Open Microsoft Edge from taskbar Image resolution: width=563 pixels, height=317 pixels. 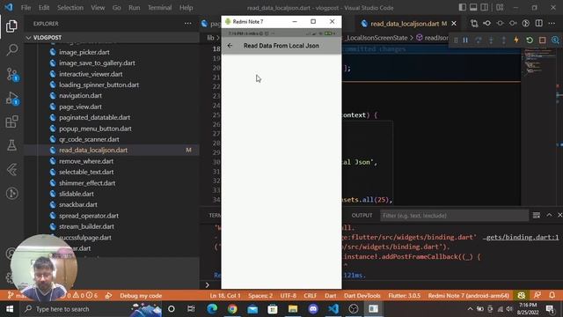pyautogui.click(x=212, y=309)
